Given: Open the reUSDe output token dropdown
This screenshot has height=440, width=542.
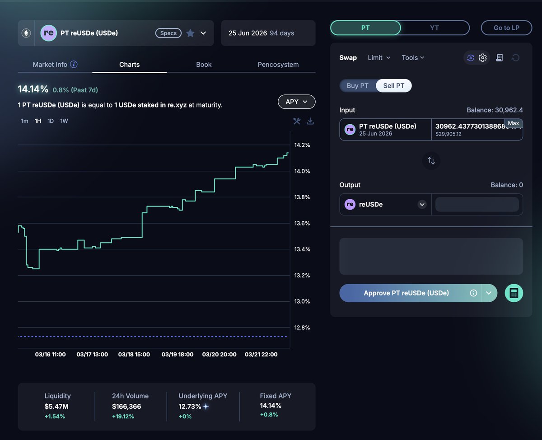Looking at the screenshot, I should [422, 204].
